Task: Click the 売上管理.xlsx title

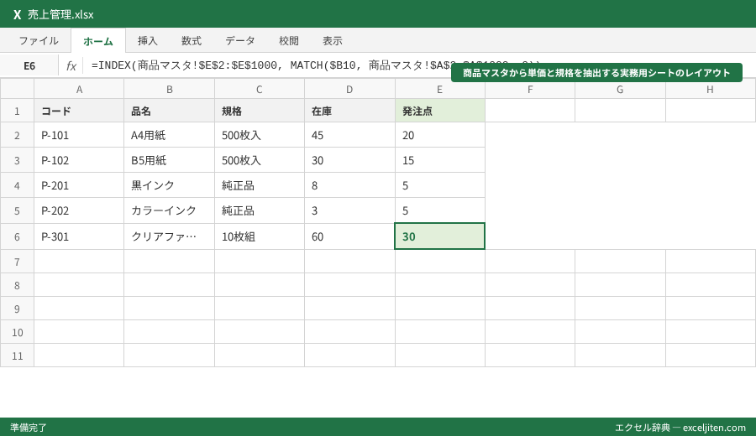Action: coord(60,14)
